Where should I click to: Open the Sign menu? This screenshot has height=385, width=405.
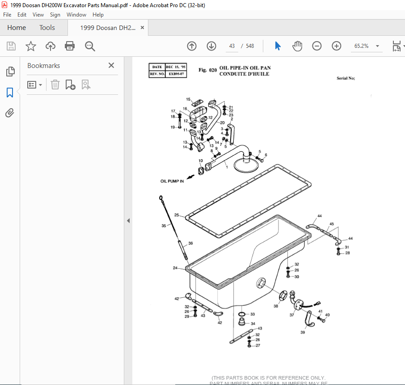[x=55, y=15]
